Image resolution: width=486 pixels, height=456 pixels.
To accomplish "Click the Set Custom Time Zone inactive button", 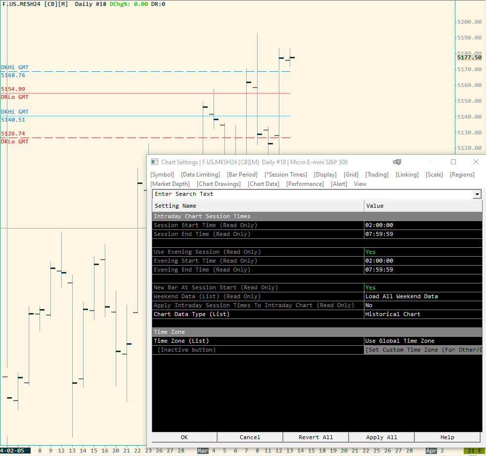I will click(x=423, y=350).
